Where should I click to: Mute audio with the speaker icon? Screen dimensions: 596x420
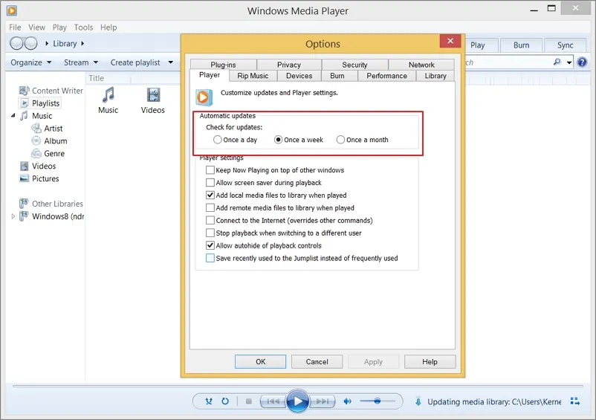[x=347, y=401]
